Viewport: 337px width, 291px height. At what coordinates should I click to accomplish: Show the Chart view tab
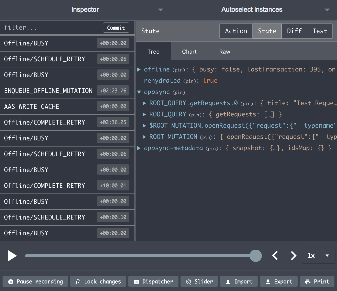pos(189,52)
